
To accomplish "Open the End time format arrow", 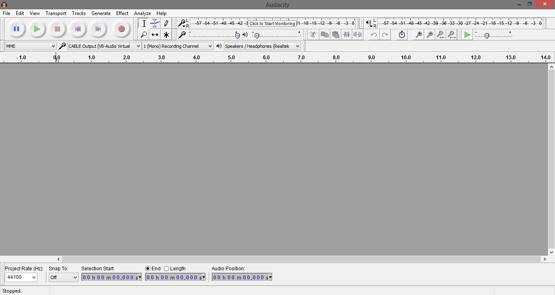I will 204,278.
